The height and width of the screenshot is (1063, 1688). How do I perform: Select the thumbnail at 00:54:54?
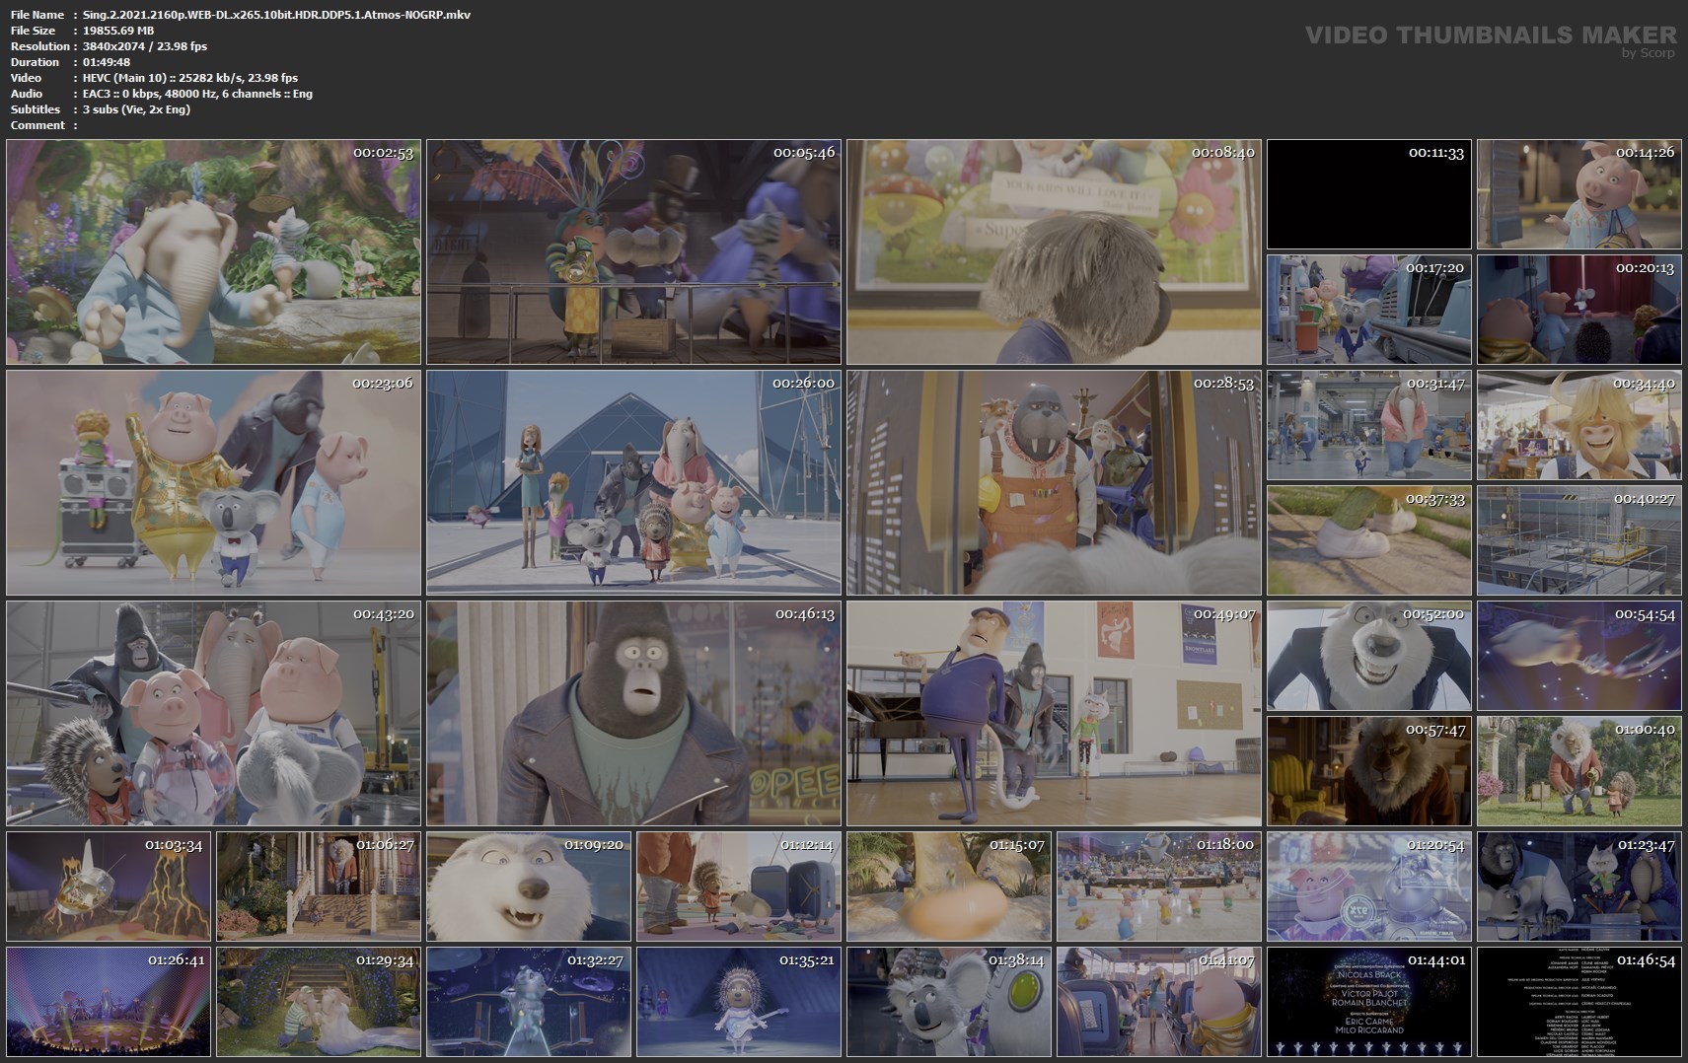(x=1579, y=656)
